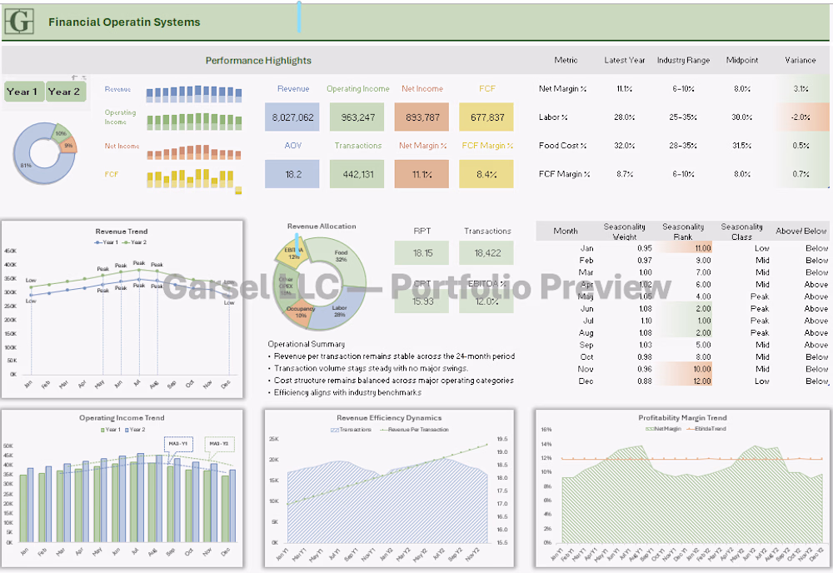Click the Jan seasonality rank 11.00 cell
The height and width of the screenshot is (573, 833).
click(x=683, y=248)
